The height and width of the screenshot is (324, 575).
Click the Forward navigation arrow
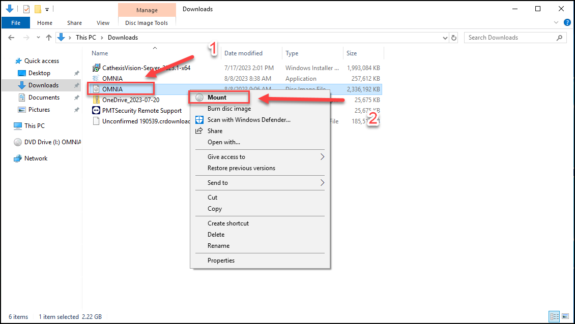tap(26, 38)
